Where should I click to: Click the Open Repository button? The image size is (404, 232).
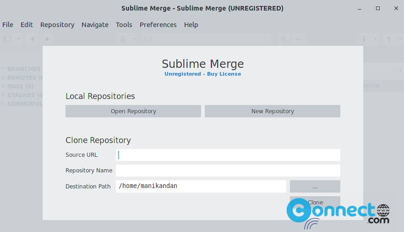(133, 111)
